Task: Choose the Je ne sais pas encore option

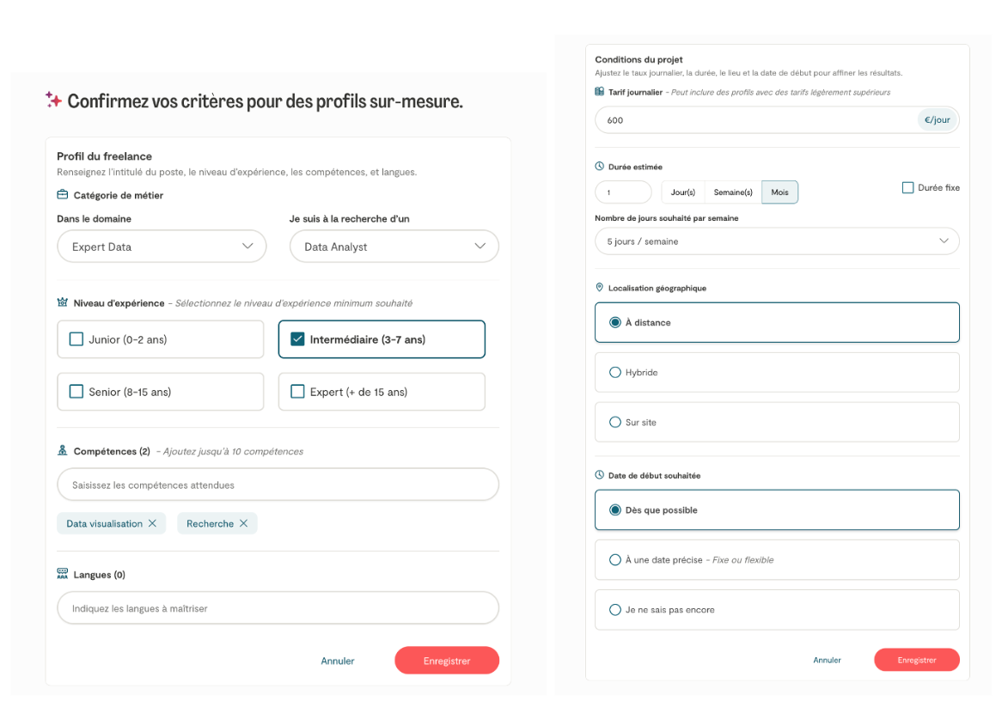Action: click(614, 610)
